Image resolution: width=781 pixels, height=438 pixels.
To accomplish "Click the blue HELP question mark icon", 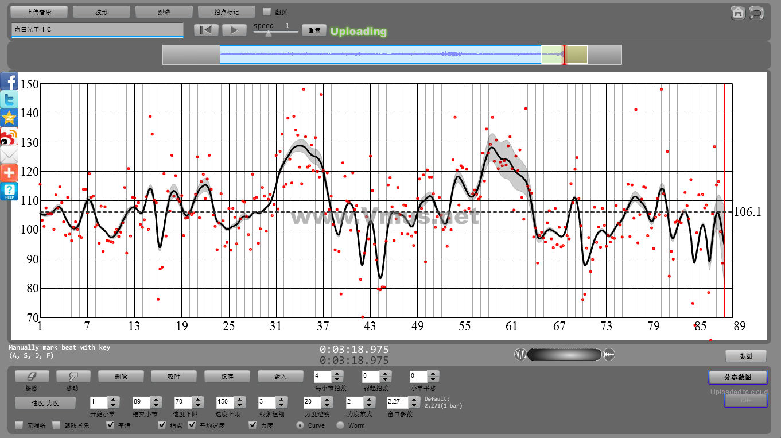I will [x=9, y=191].
